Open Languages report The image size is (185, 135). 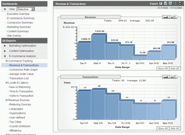pos(16,109)
